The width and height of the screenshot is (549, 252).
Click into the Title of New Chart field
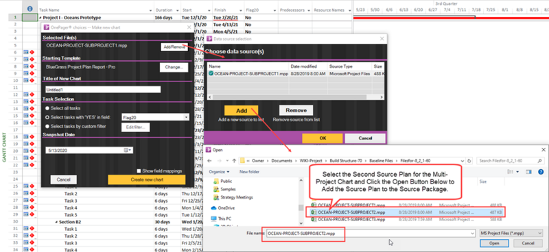click(x=103, y=90)
